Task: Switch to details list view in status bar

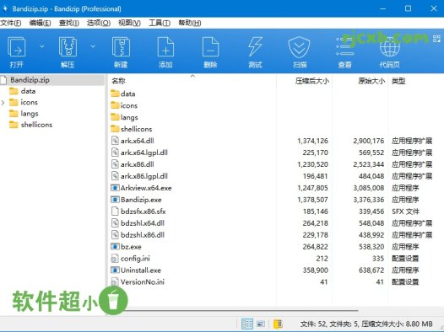Action: [247, 324]
